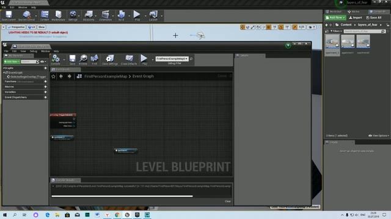The width and height of the screenshot is (391, 219).
Task: Open the Compile options dropdown arrow
Action: click(64, 60)
